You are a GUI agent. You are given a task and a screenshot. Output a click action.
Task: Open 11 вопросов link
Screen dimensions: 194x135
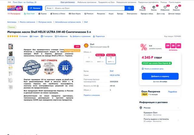47,36
